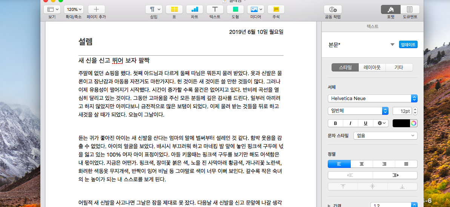450x207 pixels.
Task: Open the 보기 view options menu
Action: 52,9
